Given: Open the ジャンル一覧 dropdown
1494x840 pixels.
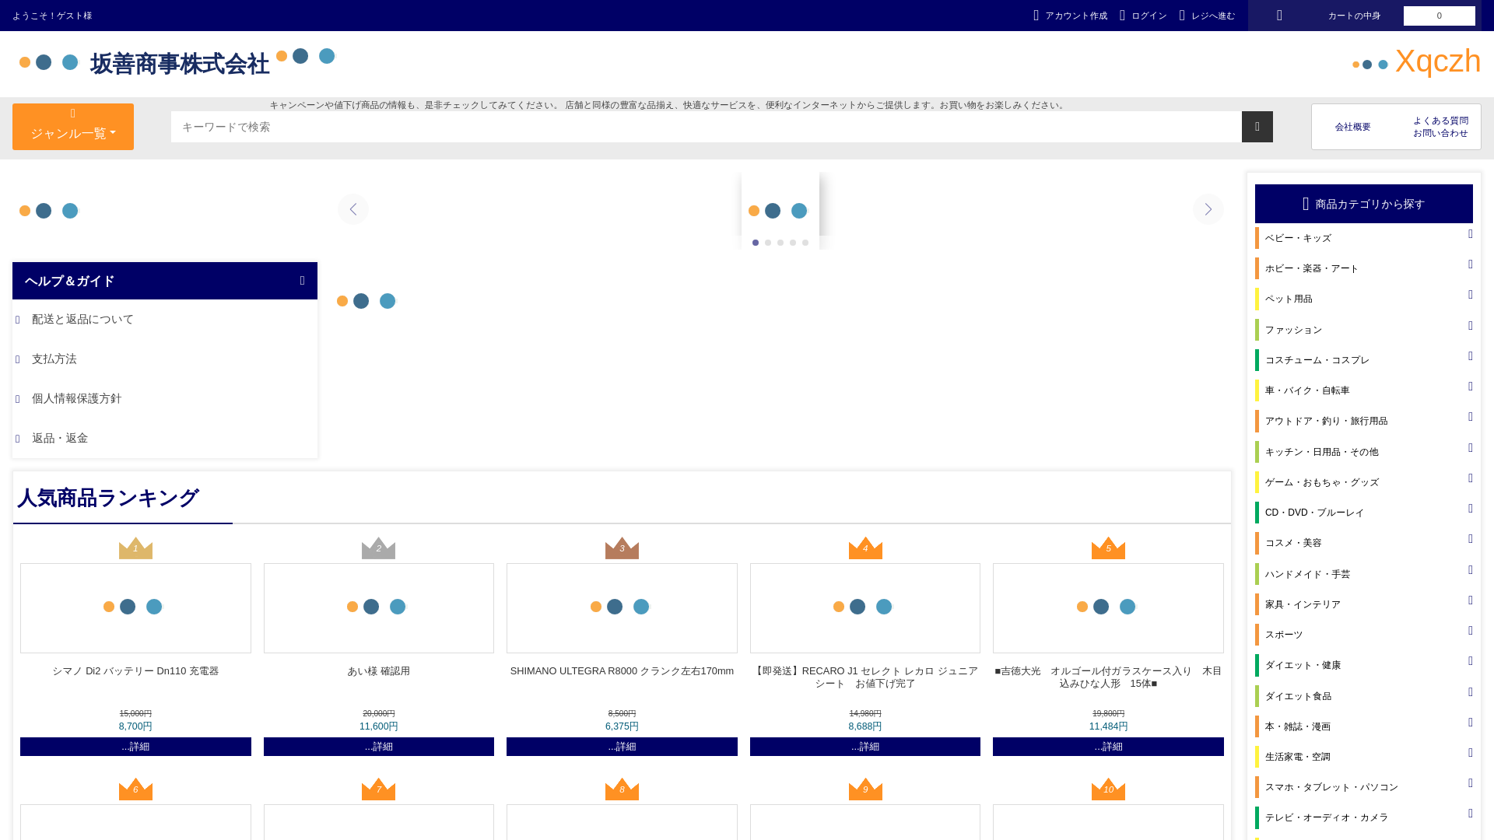Looking at the screenshot, I should [73, 127].
